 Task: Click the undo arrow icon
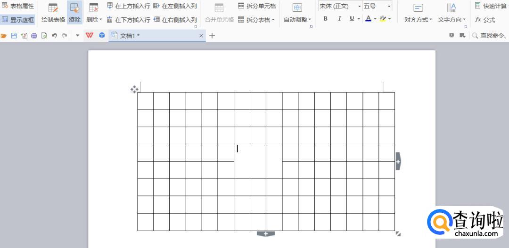54,36
